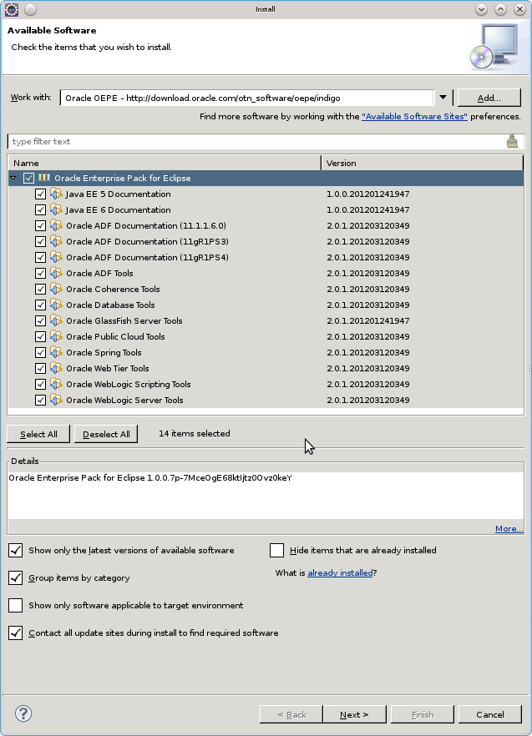This screenshot has height=736, width=532.
Task: Click the Eclipse window menu icon in title bar
Action: [12, 9]
